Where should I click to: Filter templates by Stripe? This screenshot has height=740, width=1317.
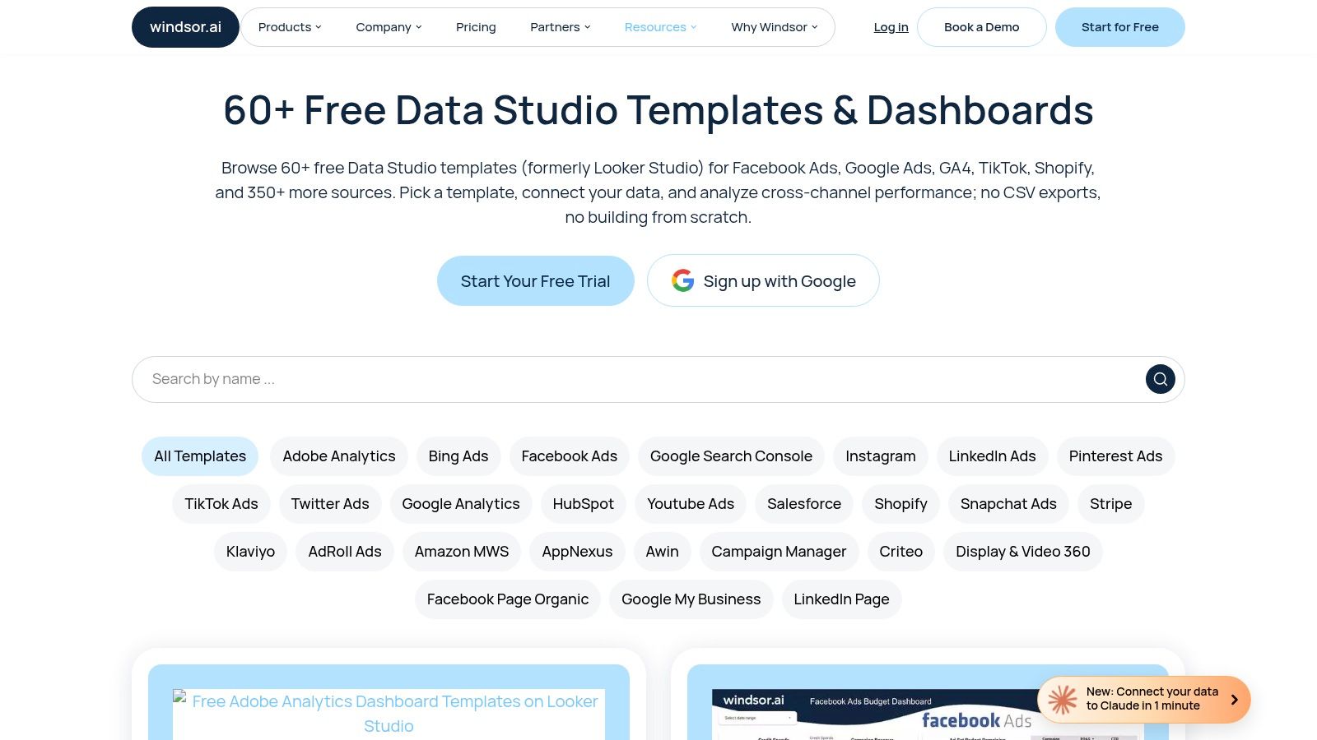pos(1110,504)
